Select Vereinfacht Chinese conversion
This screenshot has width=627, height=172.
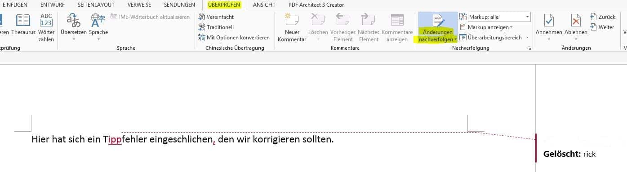pos(216,17)
